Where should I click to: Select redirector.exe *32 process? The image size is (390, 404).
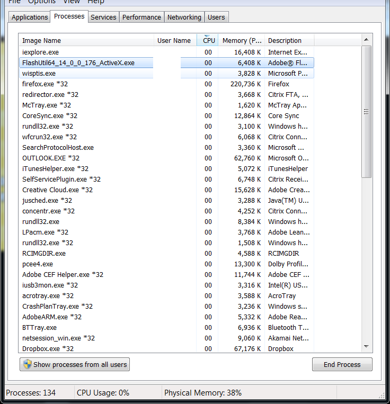[x=166, y=95]
